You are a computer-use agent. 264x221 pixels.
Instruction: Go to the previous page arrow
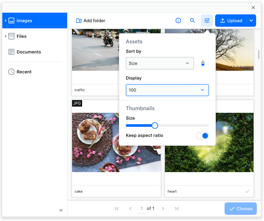[130, 209]
